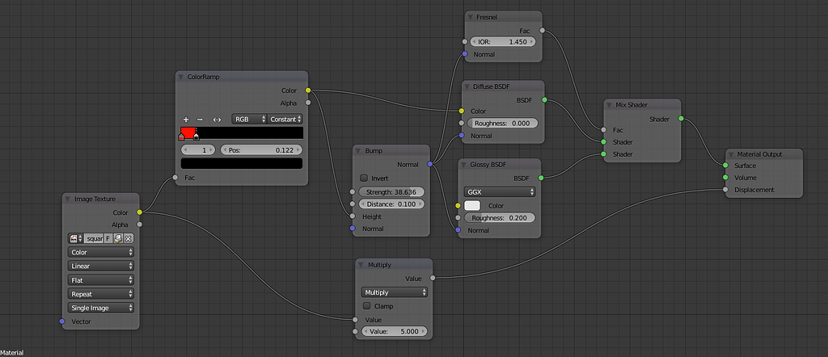Collapse the Fresnel node
Screen dimensions: 828x357
click(470, 17)
